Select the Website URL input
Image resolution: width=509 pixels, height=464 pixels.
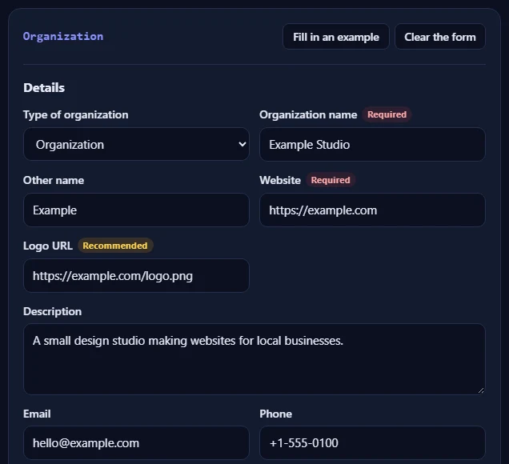[x=372, y=210]
